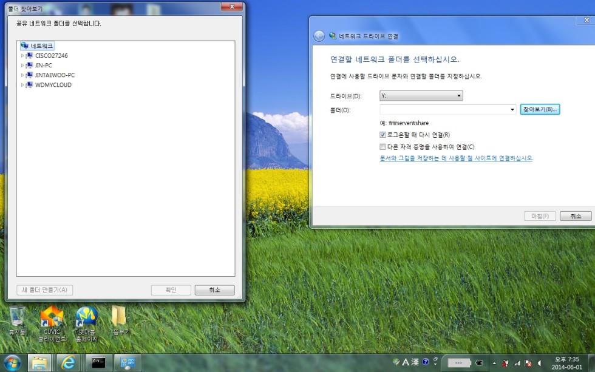The height and width of the screenshot is (372, 595).
Task: Click the 찾아보기(B)... browse button
Action: coord(539,109)
